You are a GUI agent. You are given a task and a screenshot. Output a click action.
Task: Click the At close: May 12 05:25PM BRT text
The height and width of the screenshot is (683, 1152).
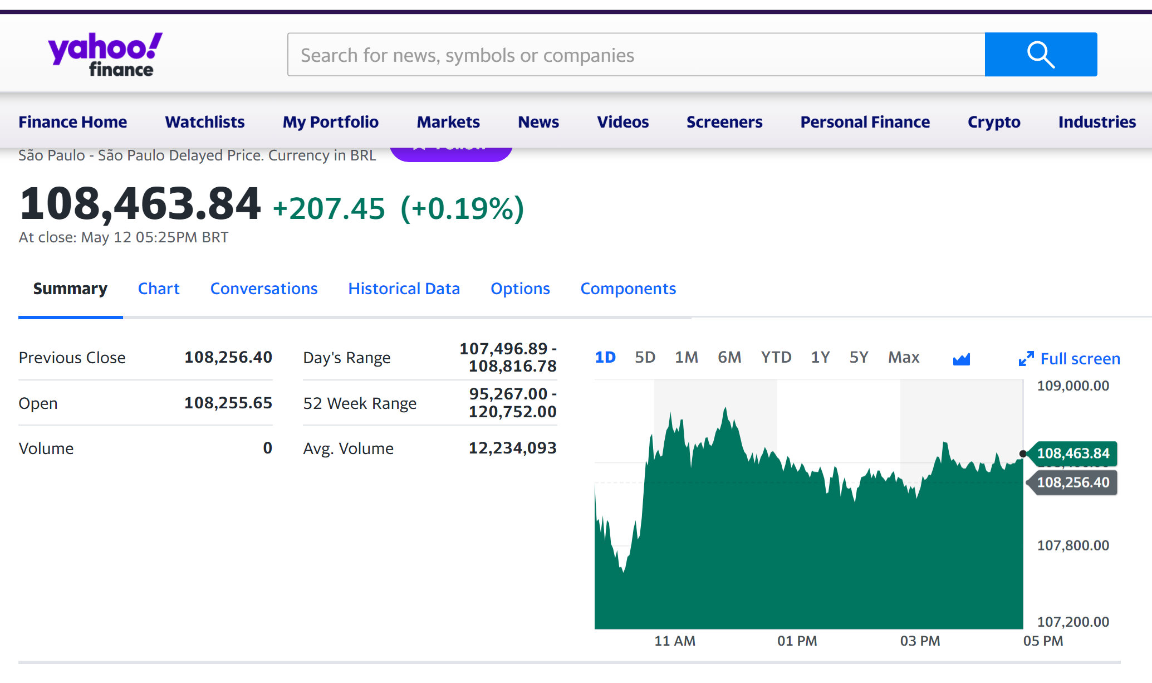(124, 237)
